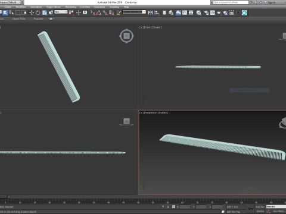The width and height of the screenshot is (286, 214).
Task: Click the search phrase input field
Action: [x=231, y=2]
